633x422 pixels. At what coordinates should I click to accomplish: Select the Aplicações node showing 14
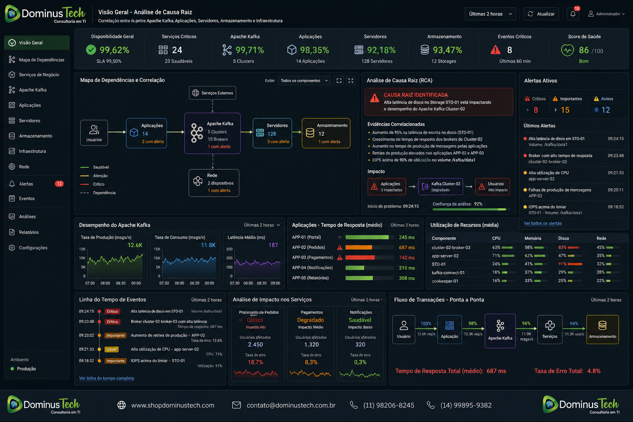146,133
